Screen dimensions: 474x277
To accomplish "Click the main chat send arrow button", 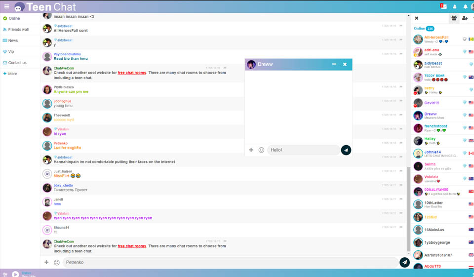I will [404, 263].
